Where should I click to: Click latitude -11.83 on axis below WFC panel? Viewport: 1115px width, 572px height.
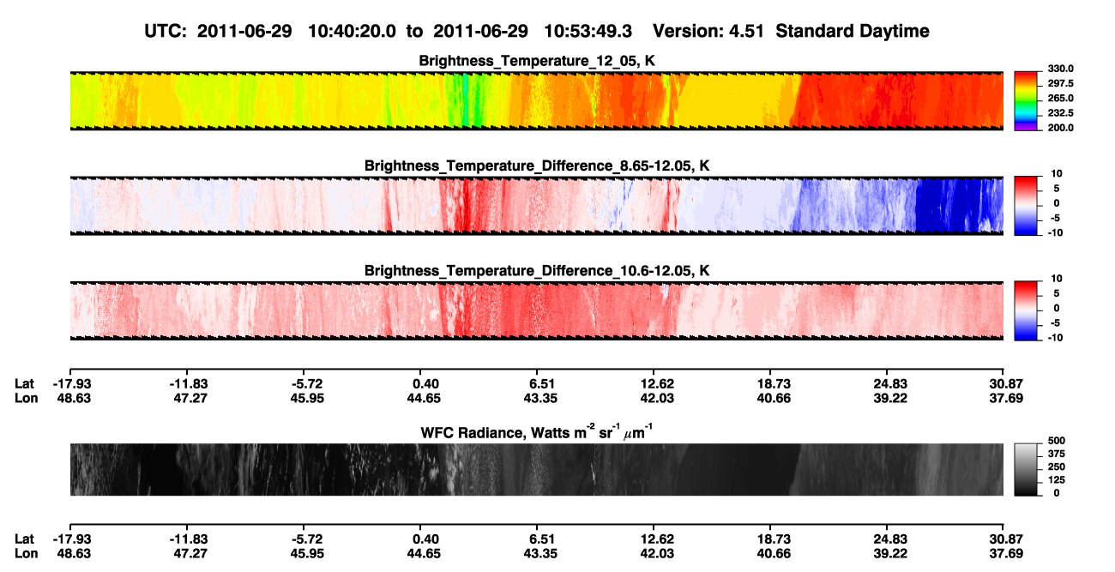pos(190,539)
